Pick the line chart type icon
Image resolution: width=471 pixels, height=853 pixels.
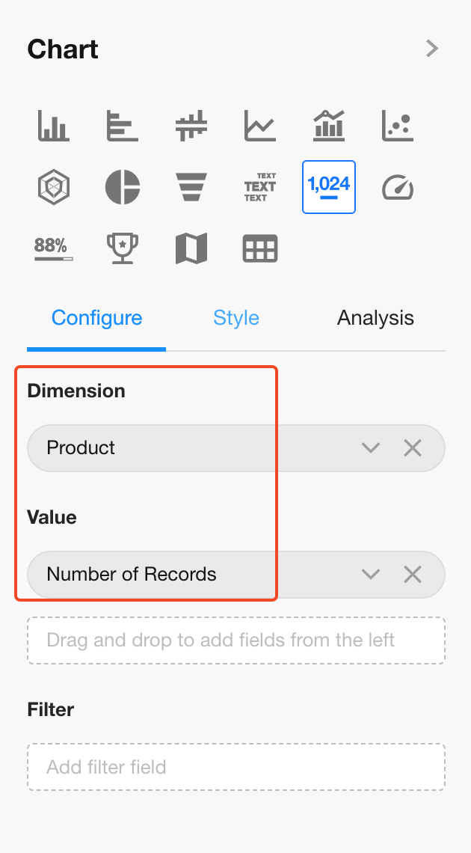click(x=259, y=126)
